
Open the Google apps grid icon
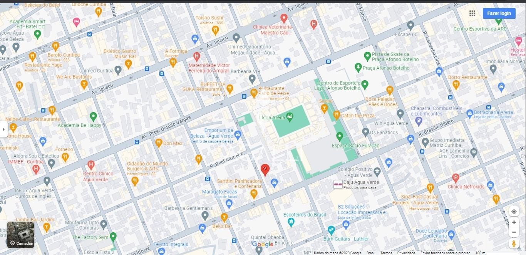pos(472,13)
